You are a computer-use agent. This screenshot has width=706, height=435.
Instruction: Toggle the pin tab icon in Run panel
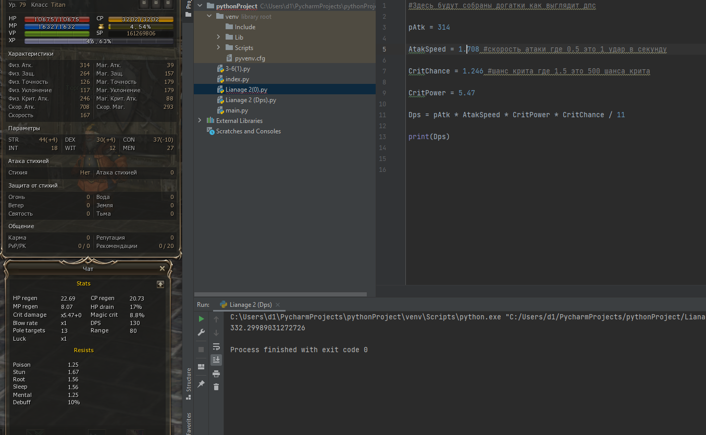pyautogui.click(x=201, y=384)
